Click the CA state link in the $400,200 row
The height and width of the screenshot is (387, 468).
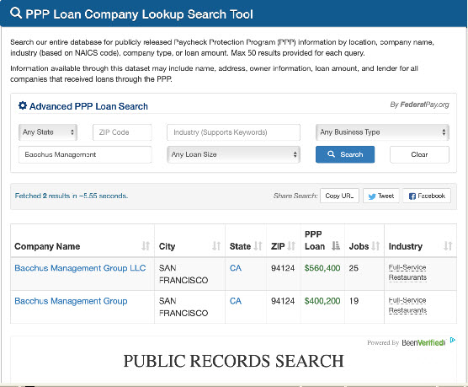(236, 301)
